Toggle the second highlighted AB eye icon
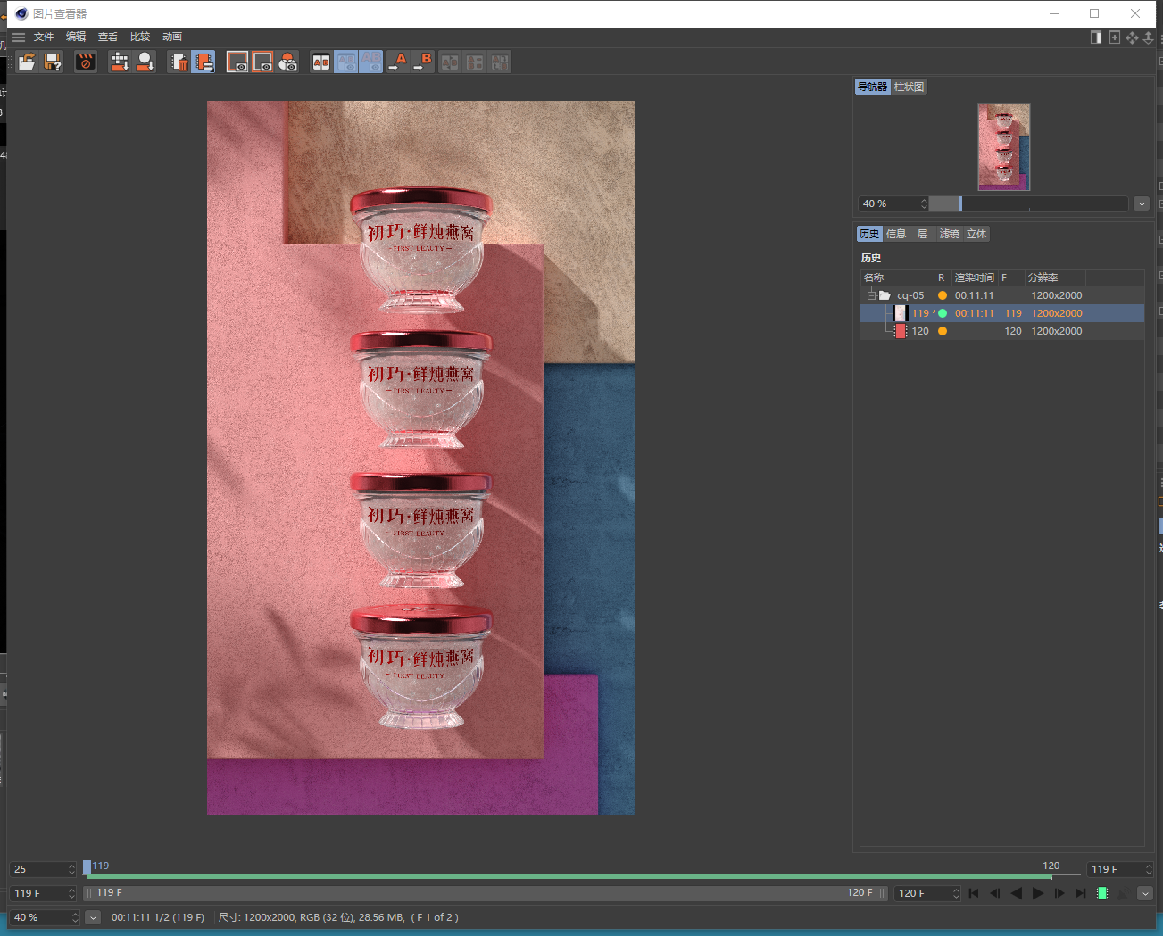The width and height of the screenshot is (1163, 936). [x=371, y=62]
